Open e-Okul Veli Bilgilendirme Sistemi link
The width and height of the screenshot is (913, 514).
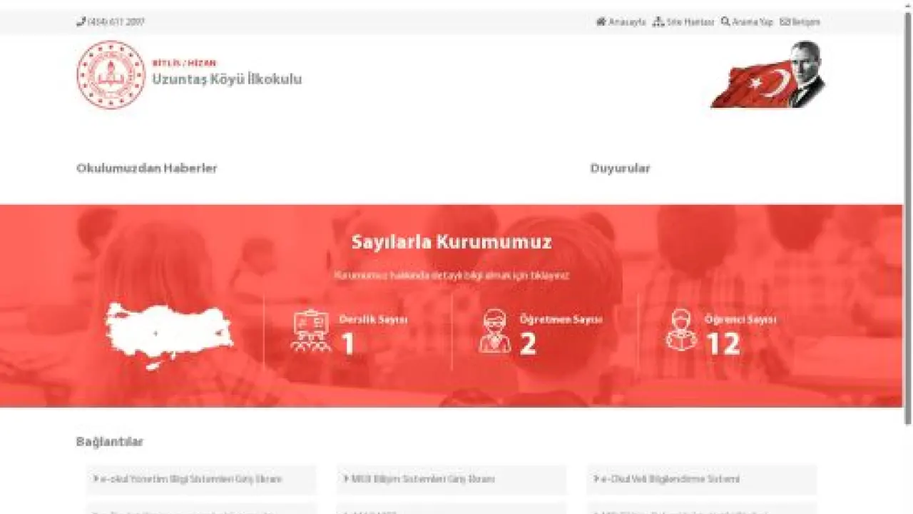coord(702,479)
